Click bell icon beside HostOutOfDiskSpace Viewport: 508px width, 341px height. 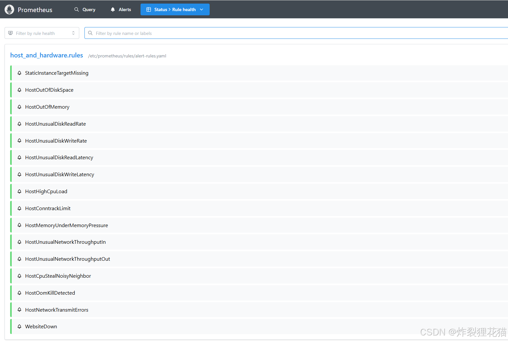(x=20, y=90)
